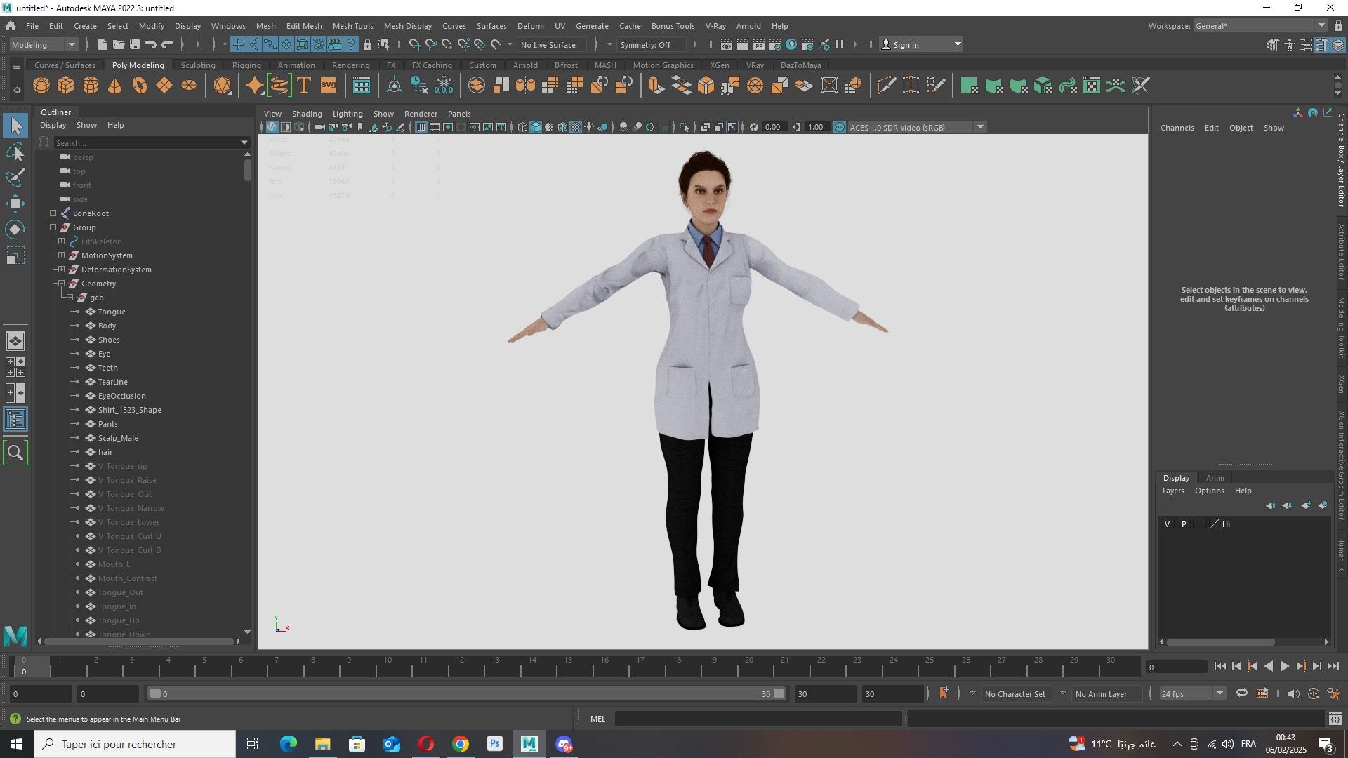Open the Workspace General dropdown
The image size is (1348, 758).
point(1260,25)
